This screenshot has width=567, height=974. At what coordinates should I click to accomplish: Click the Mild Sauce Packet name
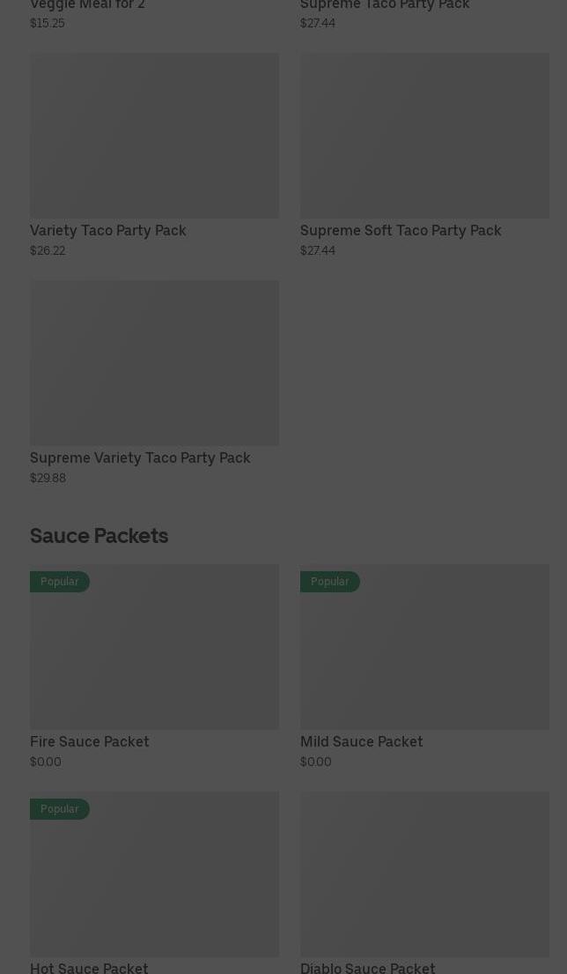pos(361,741)
